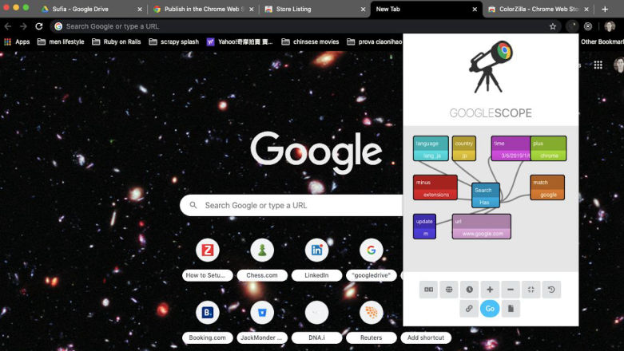Open the How to Setu... shortcut
The height and width of the screenshot is (351, 624).
tap(208, 258)
